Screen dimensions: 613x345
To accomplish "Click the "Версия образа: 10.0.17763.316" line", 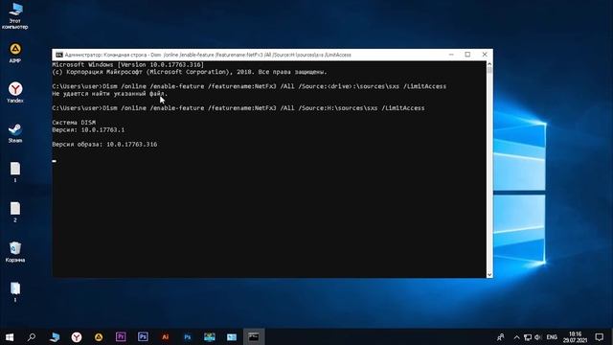I will tap(104, 145).
